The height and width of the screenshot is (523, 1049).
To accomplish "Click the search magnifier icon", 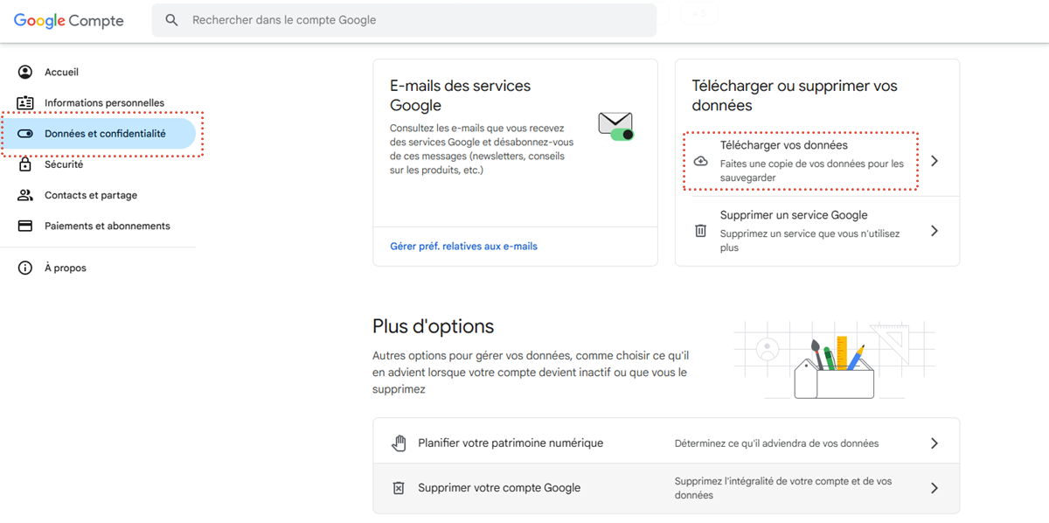I will pos(172,20).
